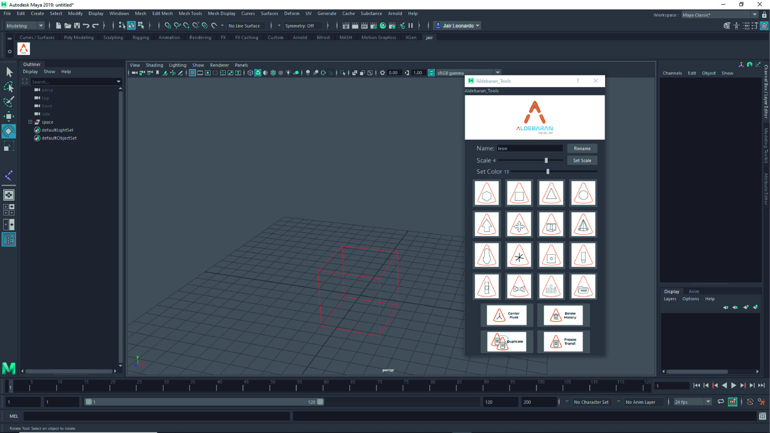770x433 pixels.
Task: Create the triangle control shape
Action: pyautogui.click(x=551, y=193)
